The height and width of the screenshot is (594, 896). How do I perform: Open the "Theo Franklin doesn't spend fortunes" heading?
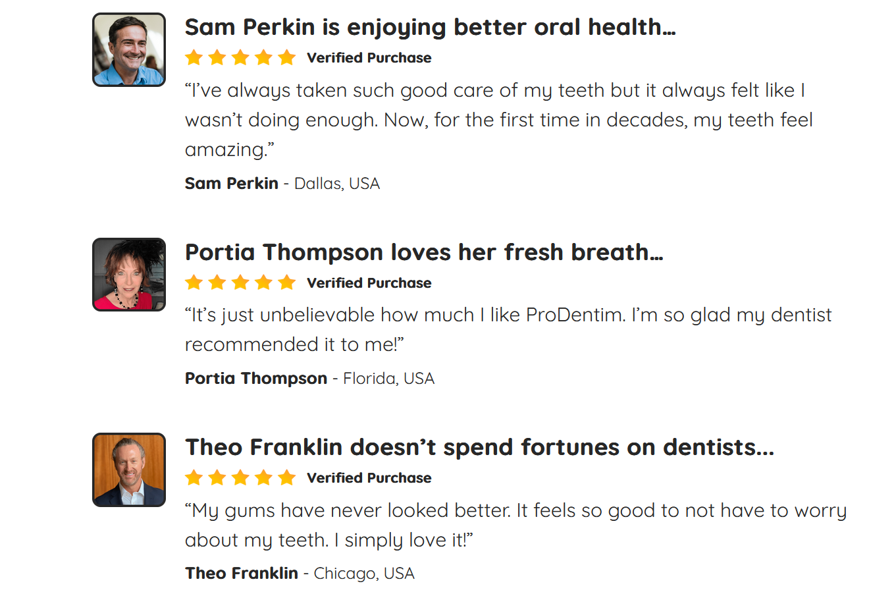click(x=479, y=448)
